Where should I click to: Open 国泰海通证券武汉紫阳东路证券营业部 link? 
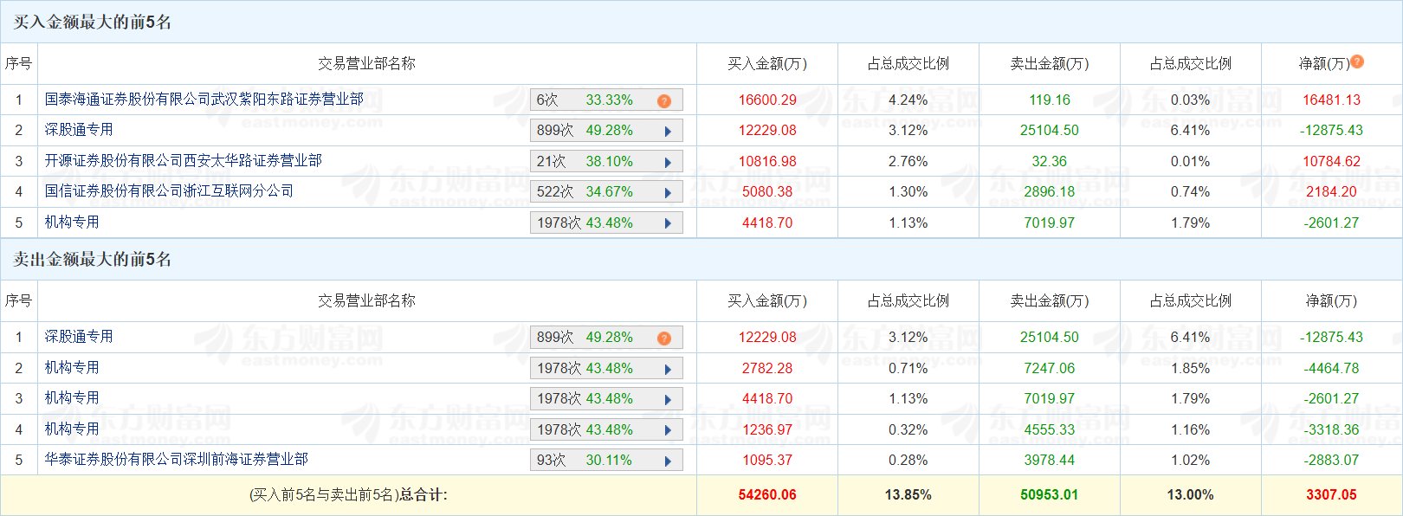tap(204, 100)
